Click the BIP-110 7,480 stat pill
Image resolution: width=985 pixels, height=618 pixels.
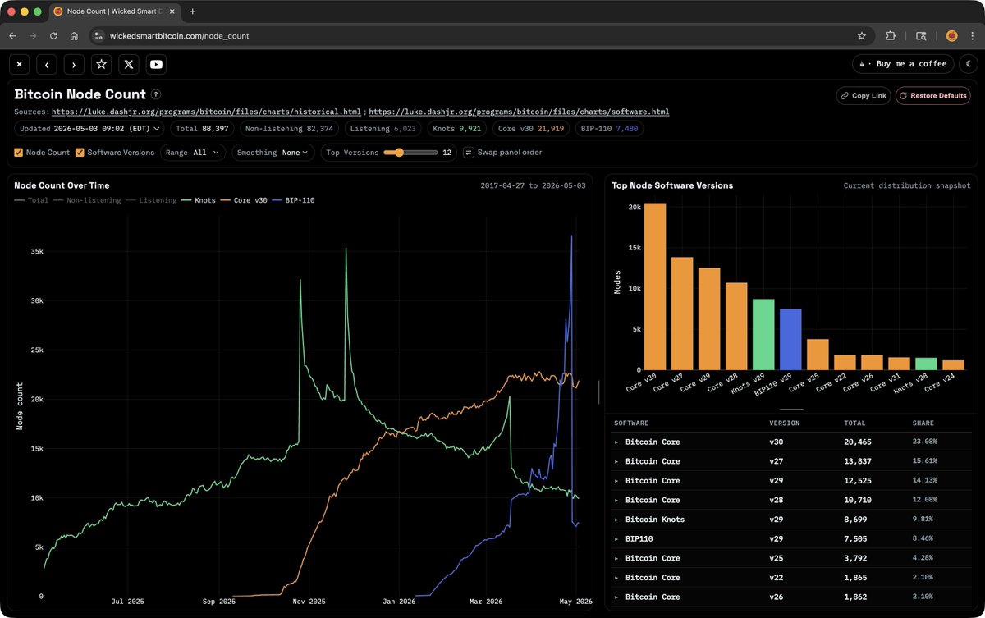pos(610,129)
